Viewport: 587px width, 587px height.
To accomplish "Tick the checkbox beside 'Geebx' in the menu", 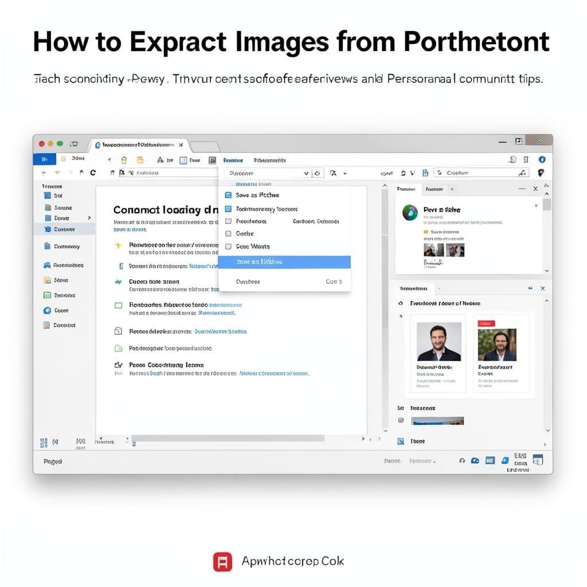I will point(228,234).
